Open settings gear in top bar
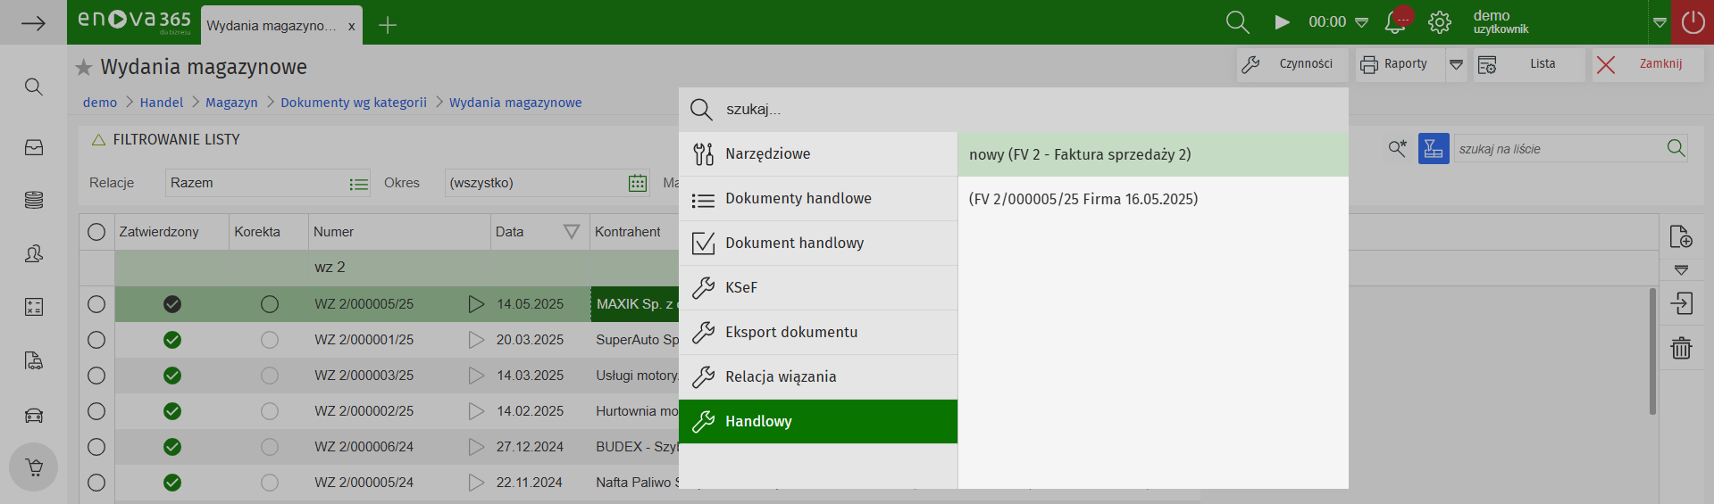This screenshot has height=504, width=1714. [1439, 22]
